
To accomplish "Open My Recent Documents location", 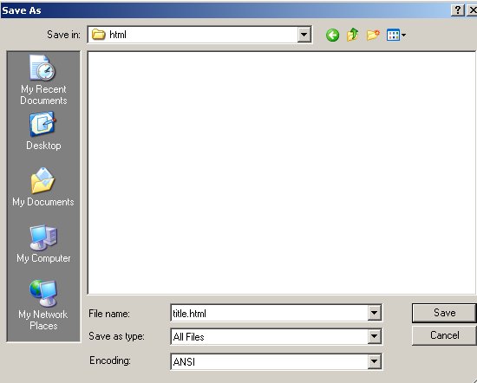I will [43, 80].
